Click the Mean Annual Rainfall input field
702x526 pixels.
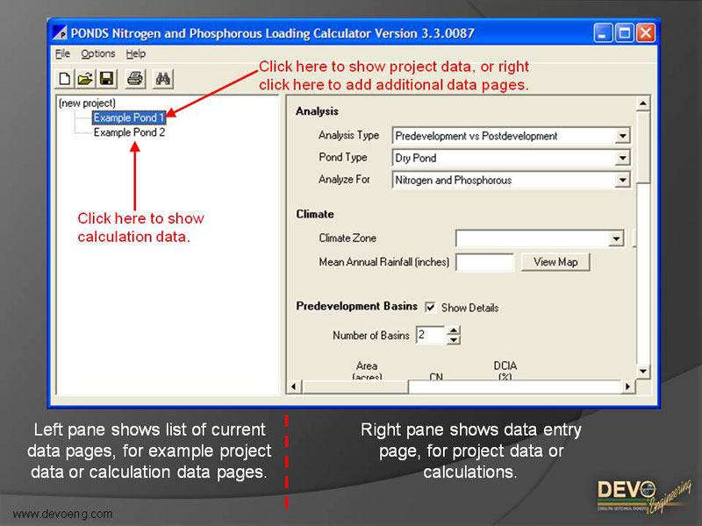(484, 262)
